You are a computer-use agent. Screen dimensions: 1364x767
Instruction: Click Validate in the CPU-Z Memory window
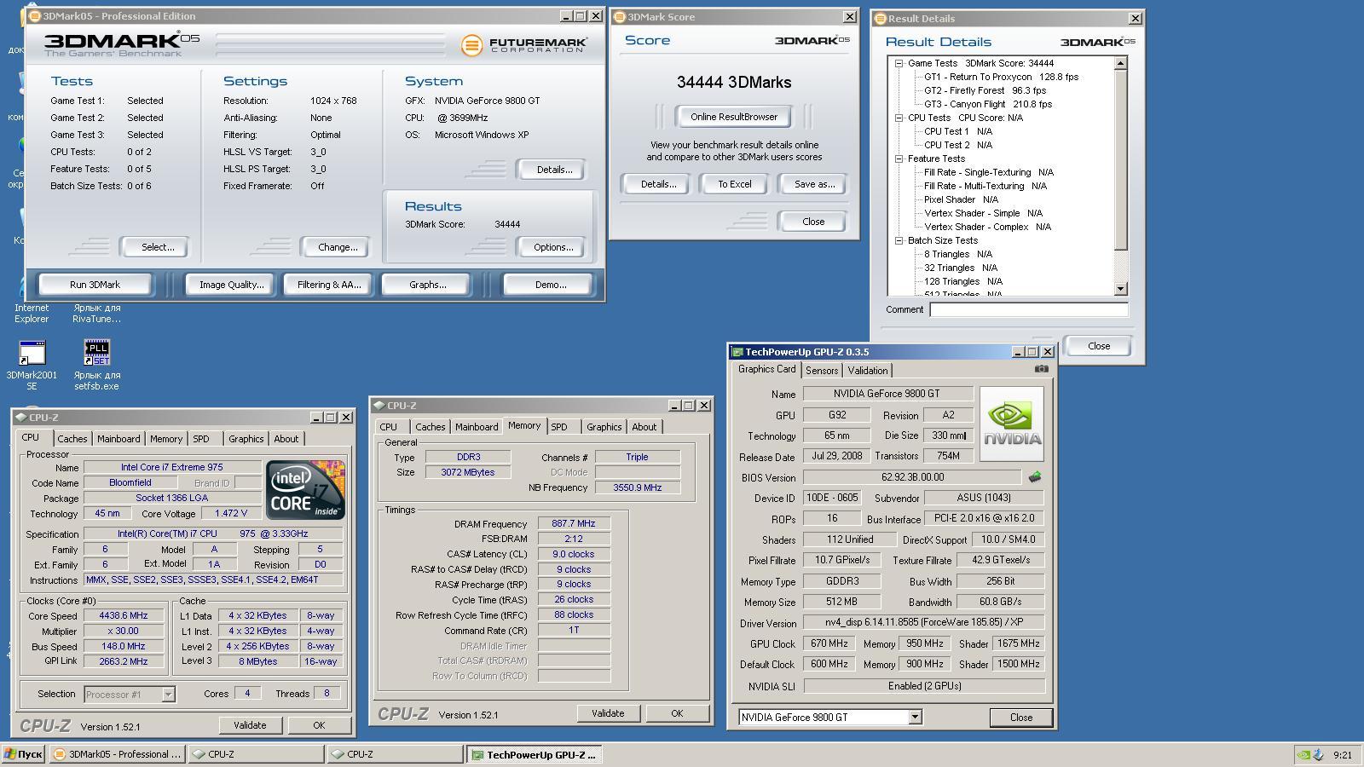point(608,713)
